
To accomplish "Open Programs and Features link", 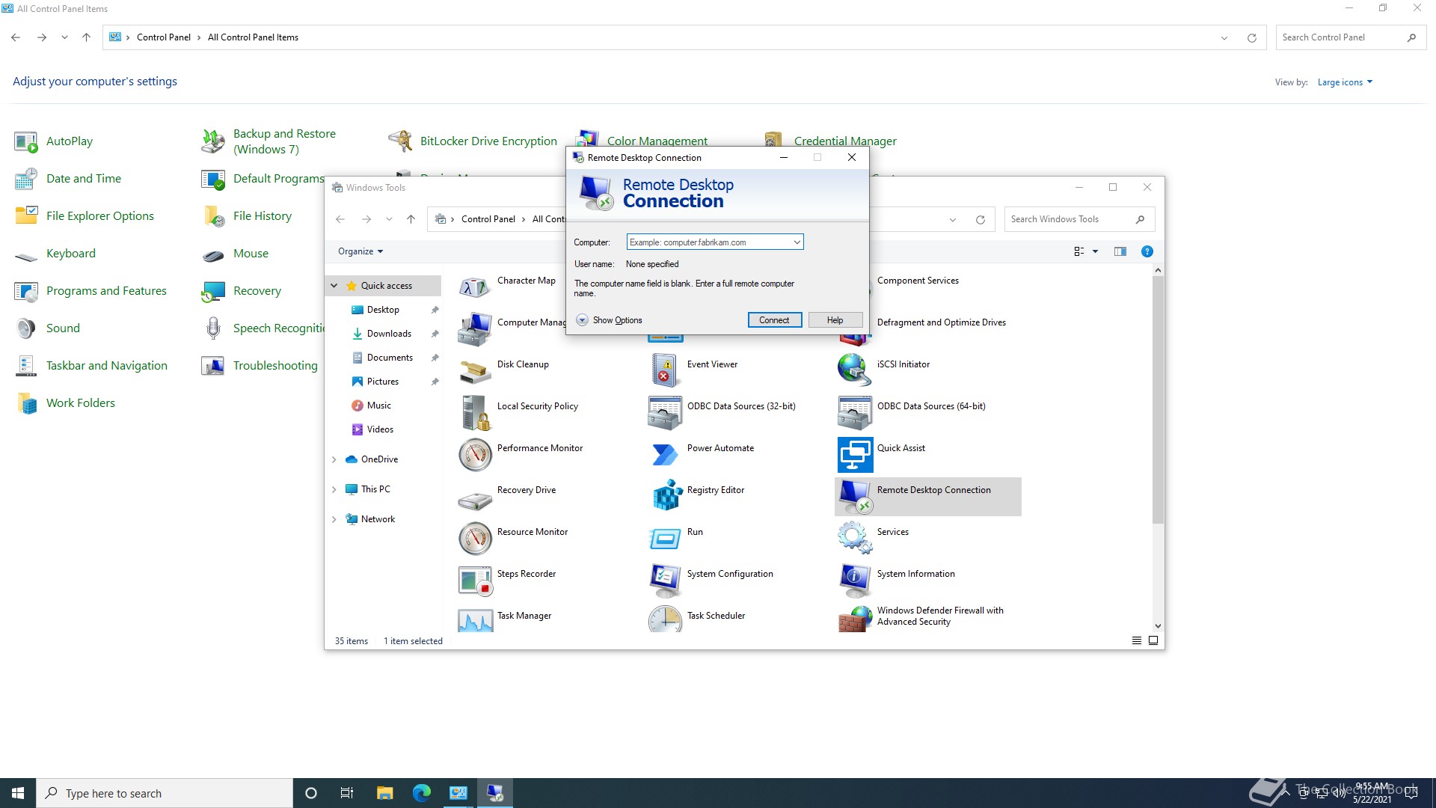I will pyautogui.click(x=106, y=291).
